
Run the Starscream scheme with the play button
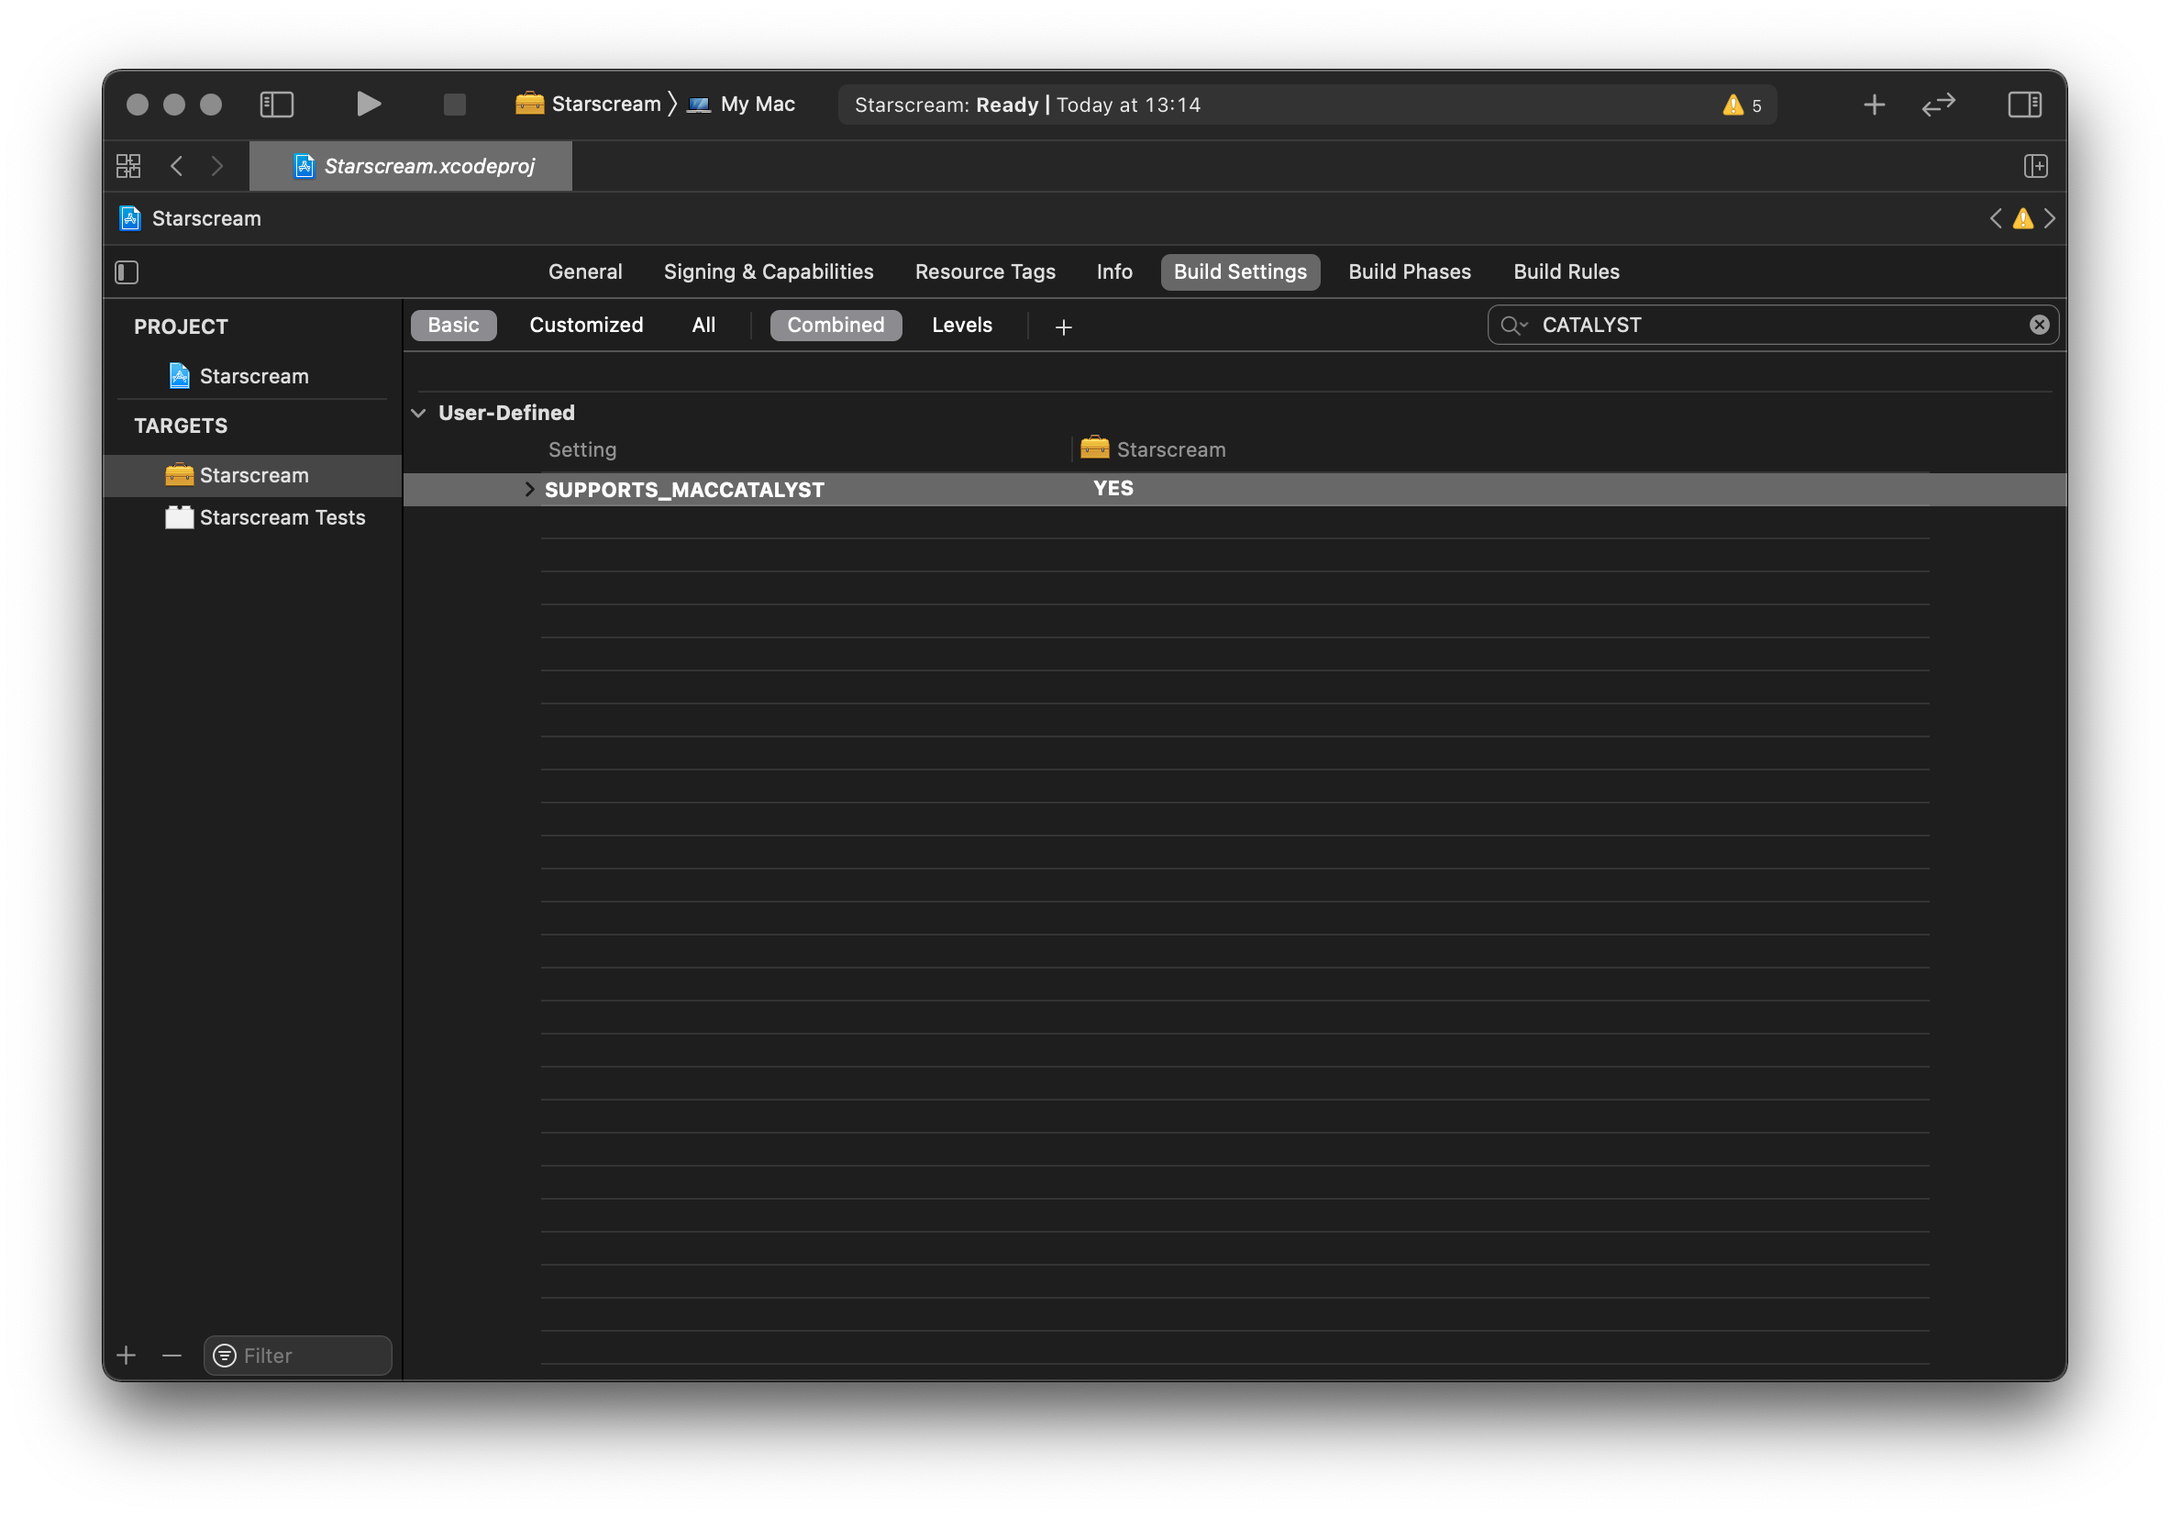[369, 104]
